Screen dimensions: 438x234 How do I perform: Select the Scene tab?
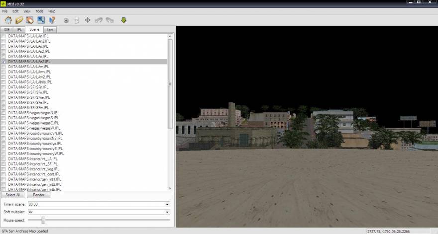34,29
